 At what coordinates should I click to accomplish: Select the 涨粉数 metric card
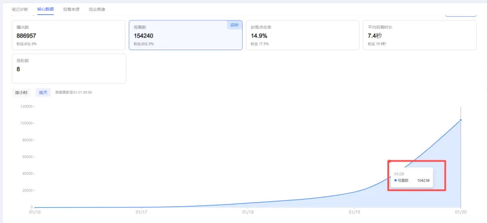click(69, 68)
